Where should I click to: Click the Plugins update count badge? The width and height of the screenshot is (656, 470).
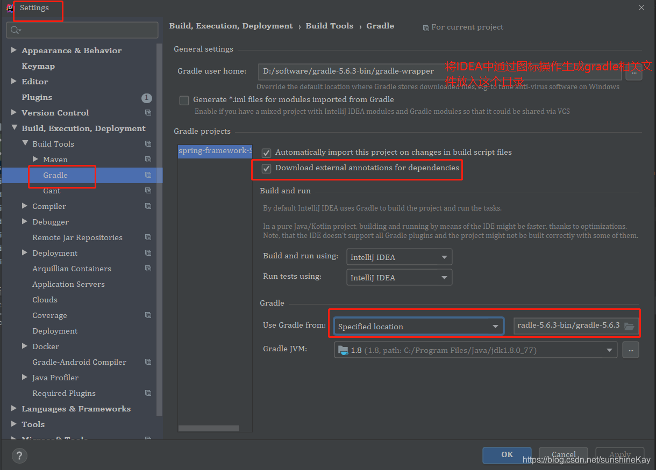tap(146, 98)
